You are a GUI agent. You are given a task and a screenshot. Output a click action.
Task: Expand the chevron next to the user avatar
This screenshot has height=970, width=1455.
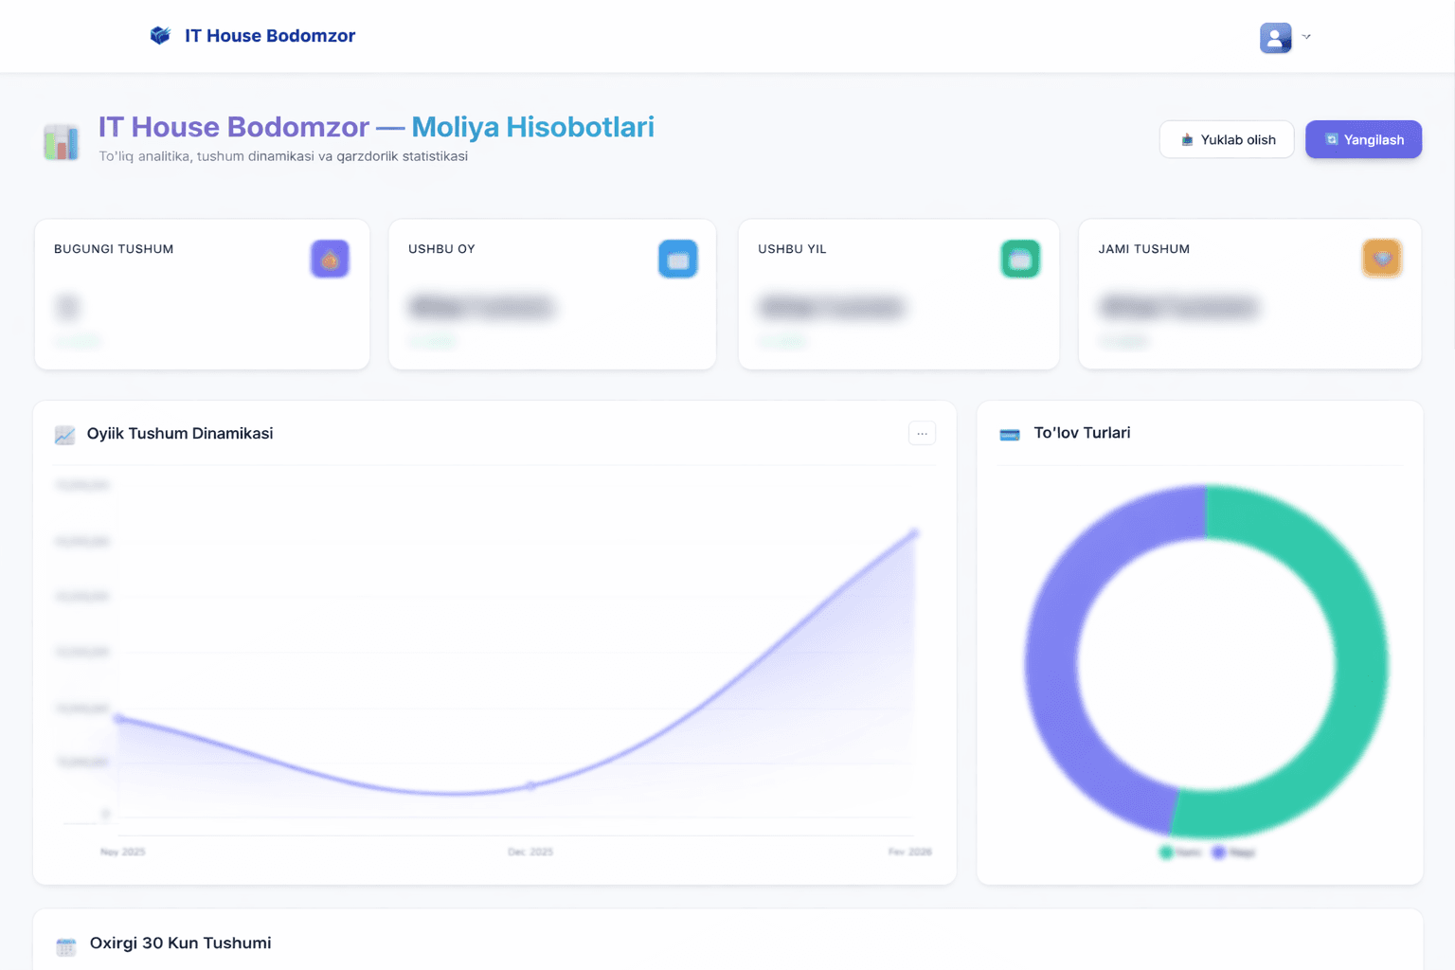1306,37
